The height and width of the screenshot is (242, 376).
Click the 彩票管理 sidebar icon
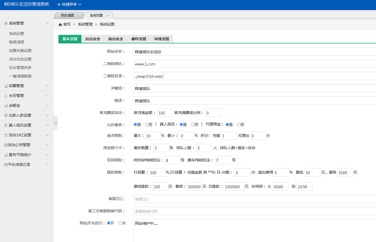pos(5,86)
